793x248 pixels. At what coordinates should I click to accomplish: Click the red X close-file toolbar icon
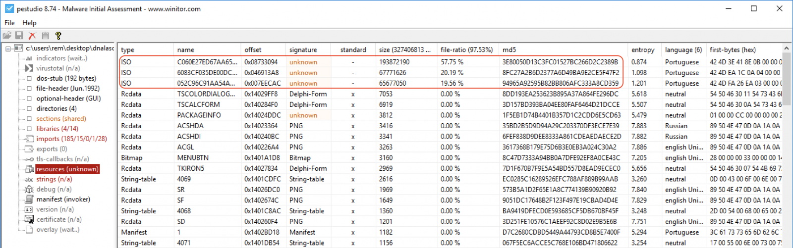(32, 36)
